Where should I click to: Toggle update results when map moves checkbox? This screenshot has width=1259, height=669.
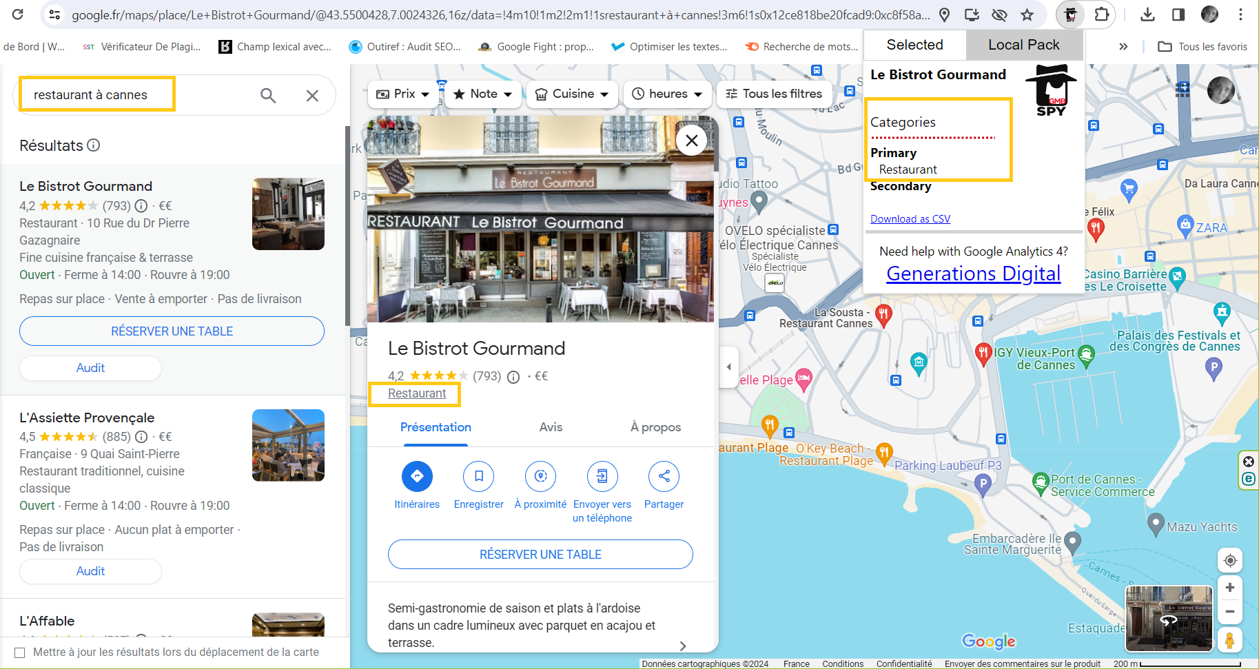point(19,652)
